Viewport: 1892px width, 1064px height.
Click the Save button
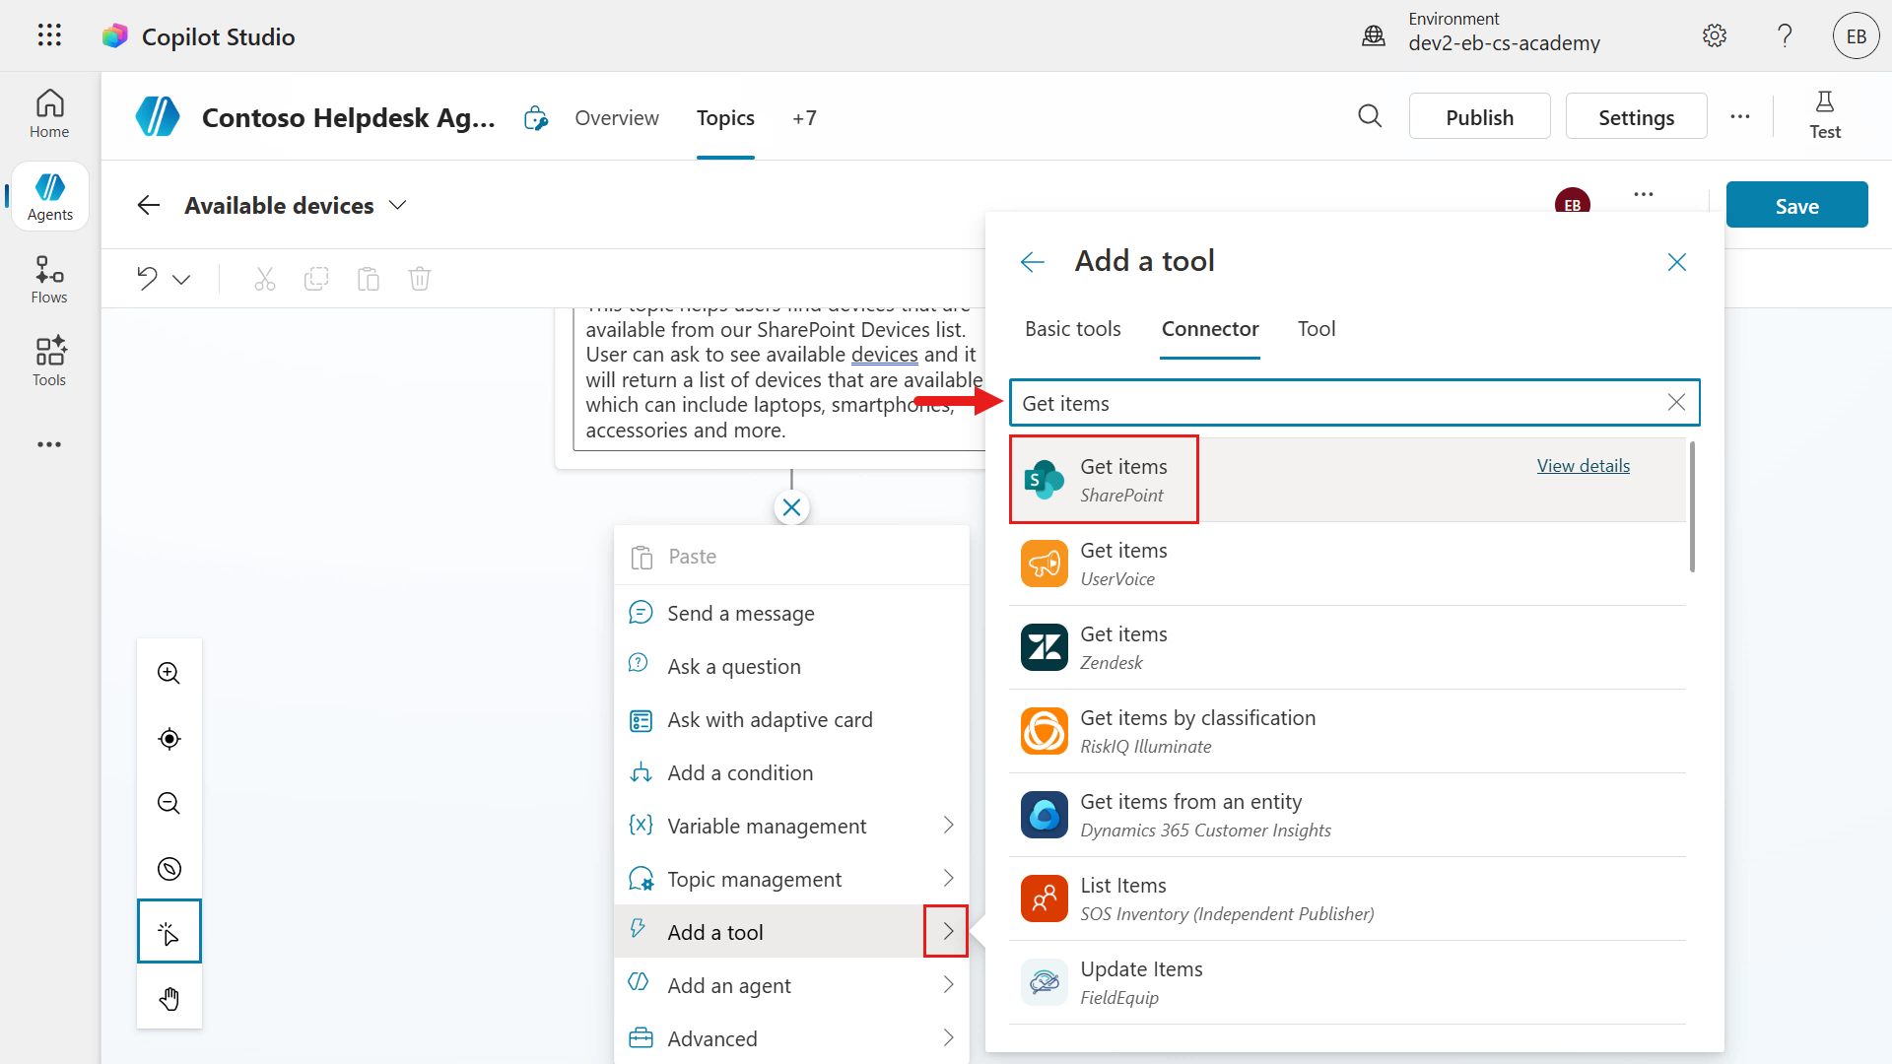point(1795,206)
